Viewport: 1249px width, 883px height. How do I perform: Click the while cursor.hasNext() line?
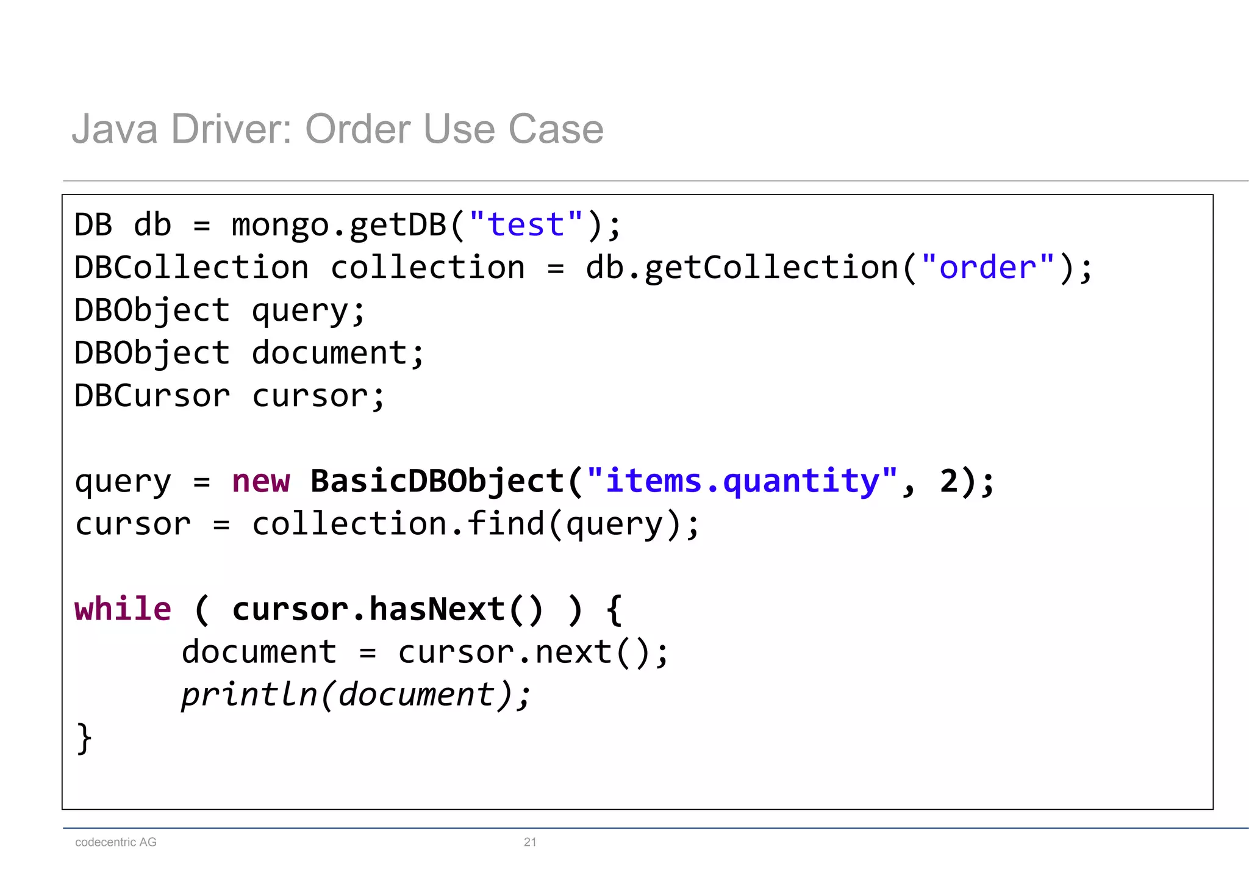click(348, 610)
